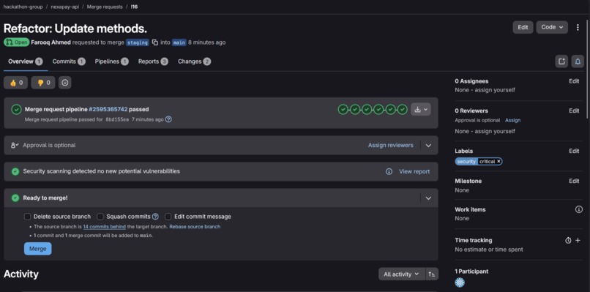590x292 pixels.
Task: Click the notifications bell icon
Action: tap(578, 61)
